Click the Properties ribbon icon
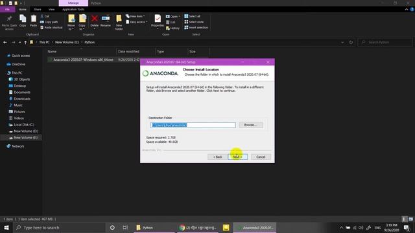Viewport: 415px width, 233px height. 158,21
